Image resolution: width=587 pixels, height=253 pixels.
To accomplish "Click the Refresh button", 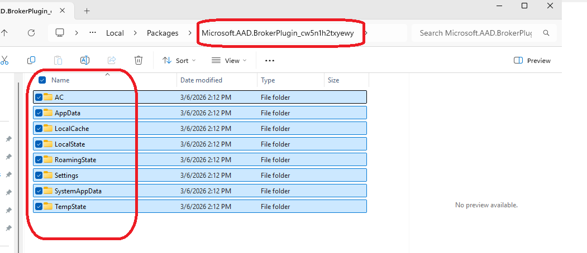I will coord(31,33).
